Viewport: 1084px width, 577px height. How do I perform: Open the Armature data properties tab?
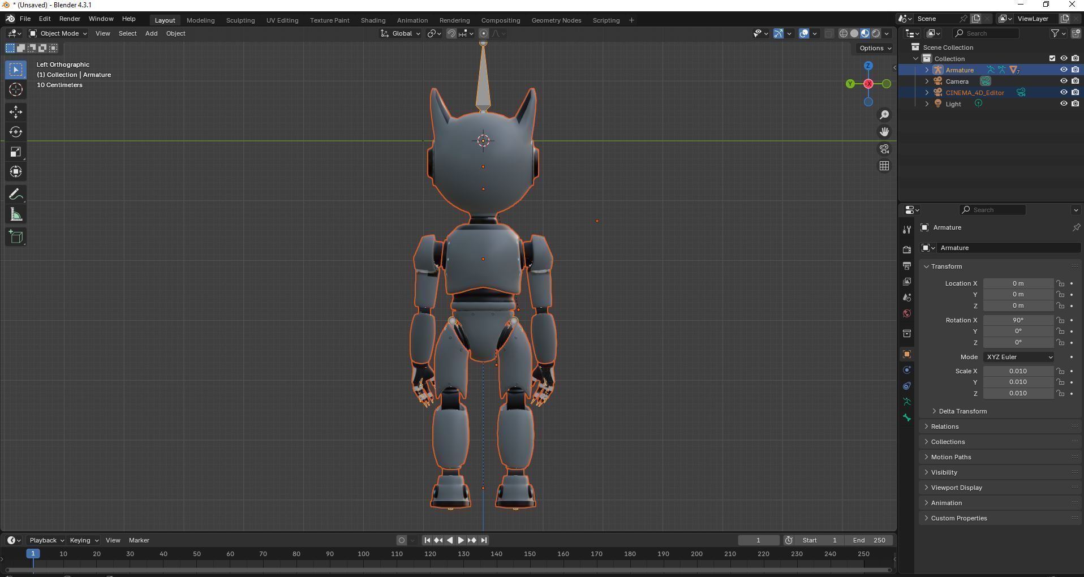click(x=907, y=402)
